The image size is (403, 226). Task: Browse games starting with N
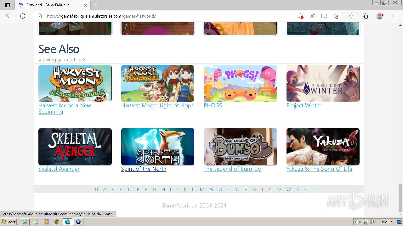tap(211, 189)
